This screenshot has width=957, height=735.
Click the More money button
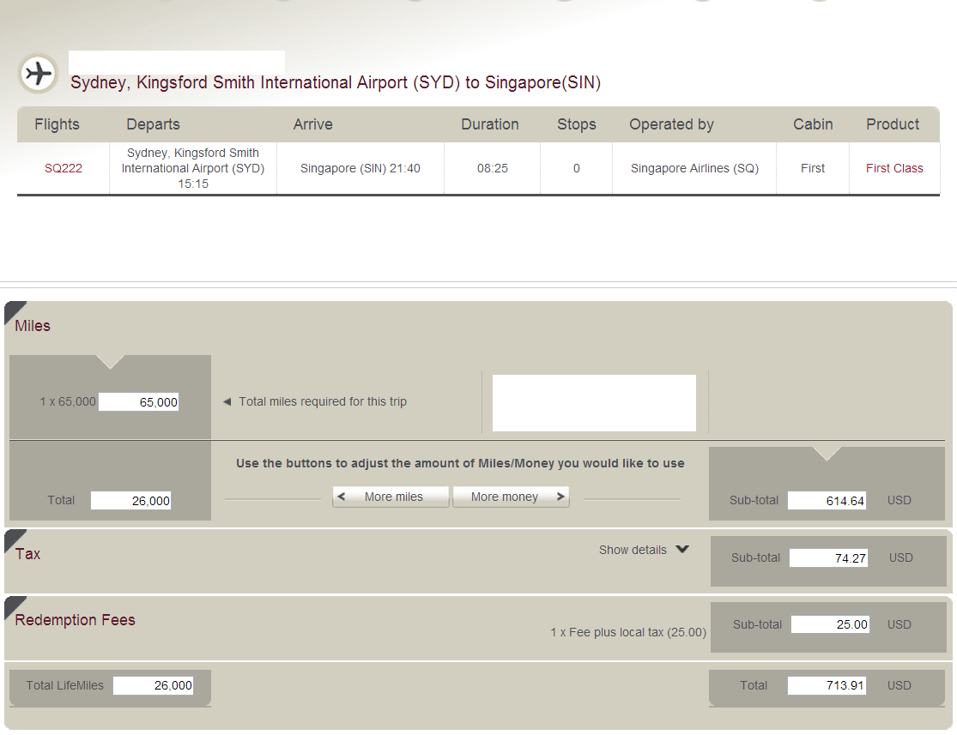(x=511, y=497)
